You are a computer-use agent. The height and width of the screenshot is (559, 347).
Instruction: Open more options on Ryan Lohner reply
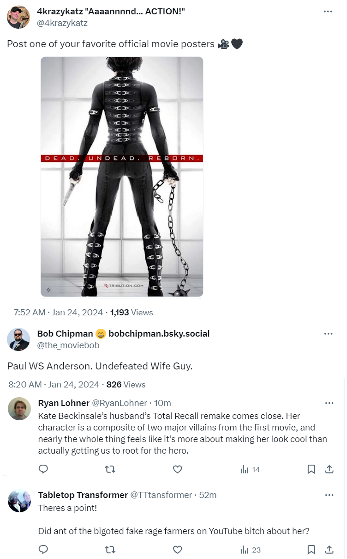pyautogui.click(x=329, y=403)
